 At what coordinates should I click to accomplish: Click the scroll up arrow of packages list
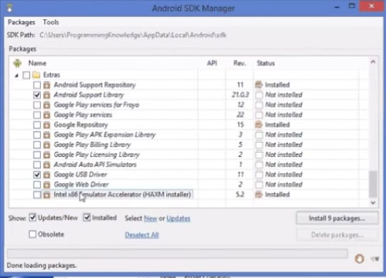[373, 62]
